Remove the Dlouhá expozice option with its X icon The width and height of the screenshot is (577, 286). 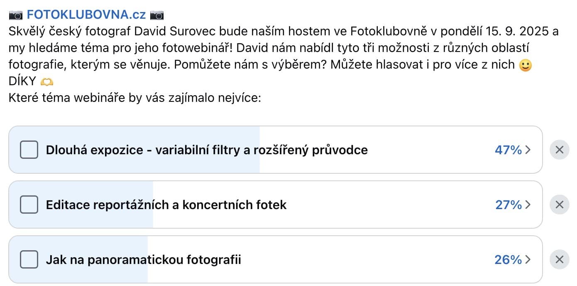tap(559, 150)
